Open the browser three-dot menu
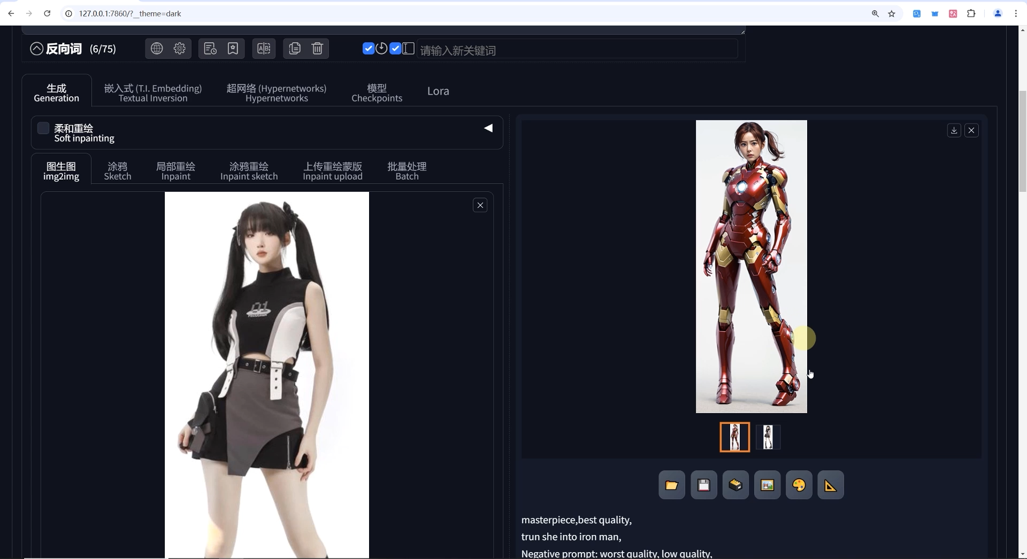Screen dimensions: 1027x559 point(1016,14)
